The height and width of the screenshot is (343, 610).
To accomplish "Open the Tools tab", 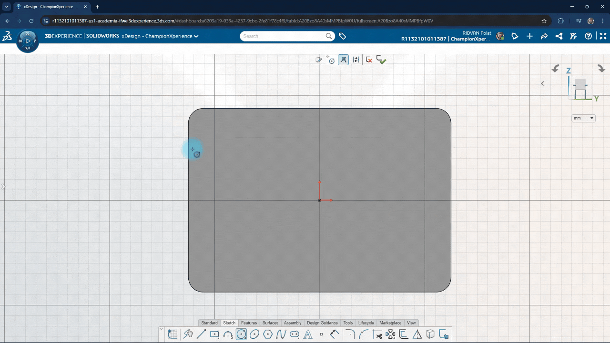I will [348, 323].
